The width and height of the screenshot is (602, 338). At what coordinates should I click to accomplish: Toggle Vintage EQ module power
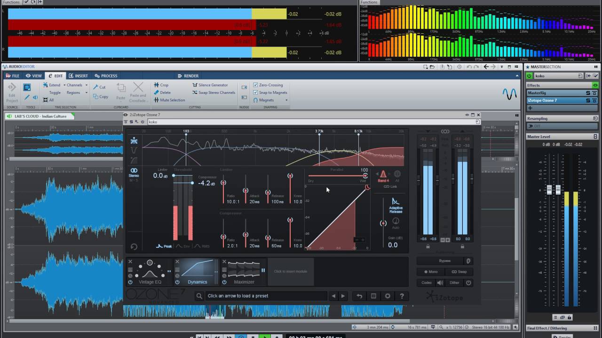click(x=130, y=282)
